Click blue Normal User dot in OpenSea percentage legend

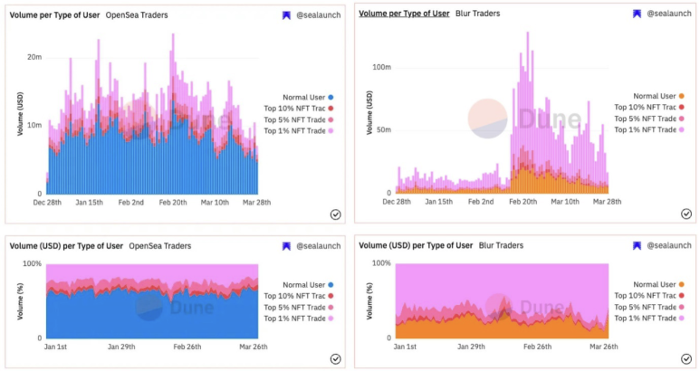pyautogui.click(x=331, y=285)
